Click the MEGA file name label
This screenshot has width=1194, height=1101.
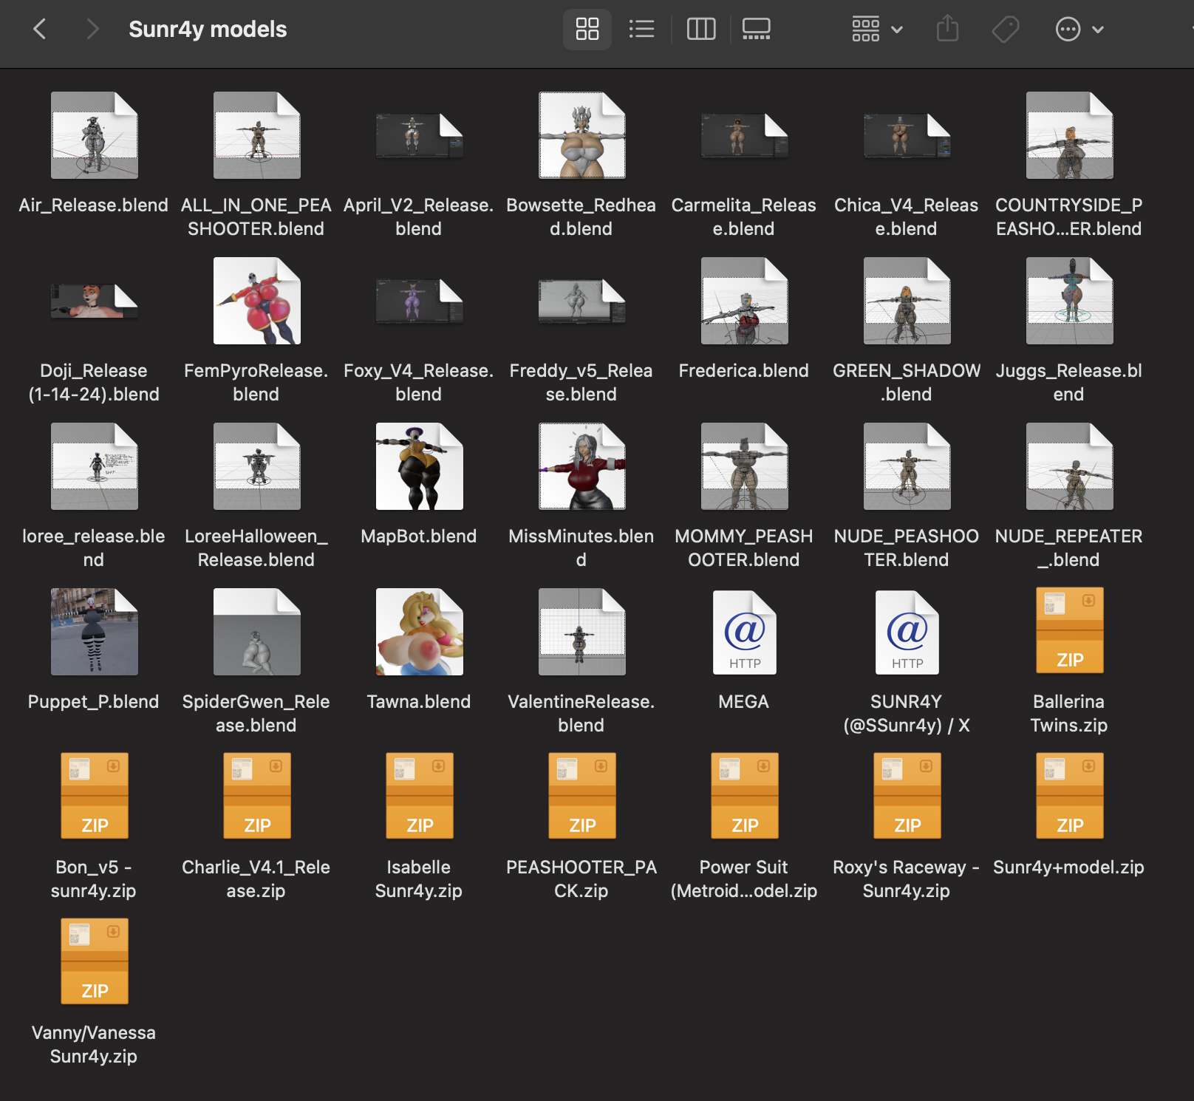[x=744, y=701]
